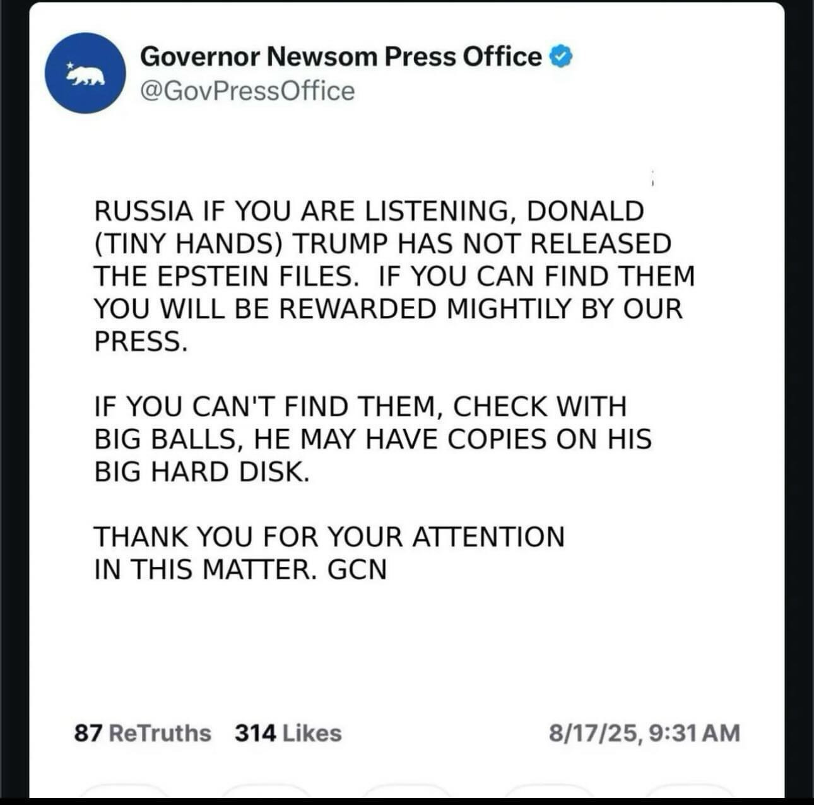Open the California bear profile avatar
The image size is (814, 805).
[x=85, y=73]
